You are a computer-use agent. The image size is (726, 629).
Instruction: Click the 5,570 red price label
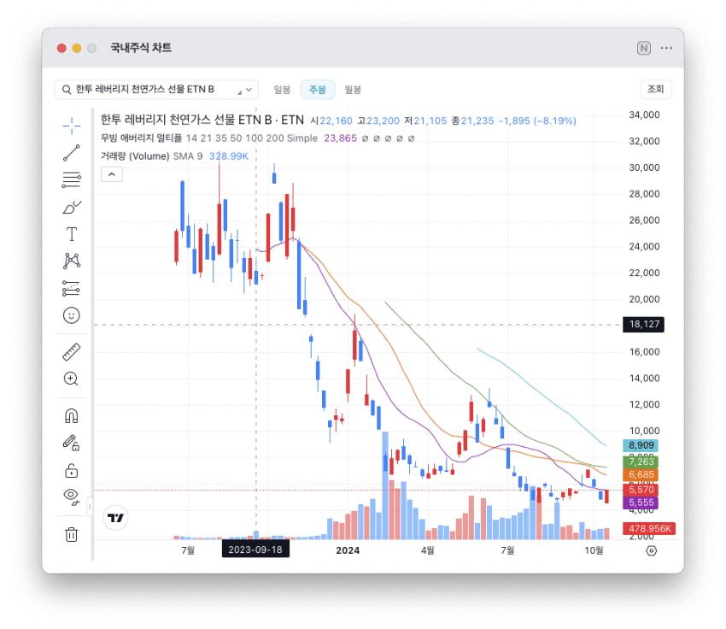(x=641, y=490)
